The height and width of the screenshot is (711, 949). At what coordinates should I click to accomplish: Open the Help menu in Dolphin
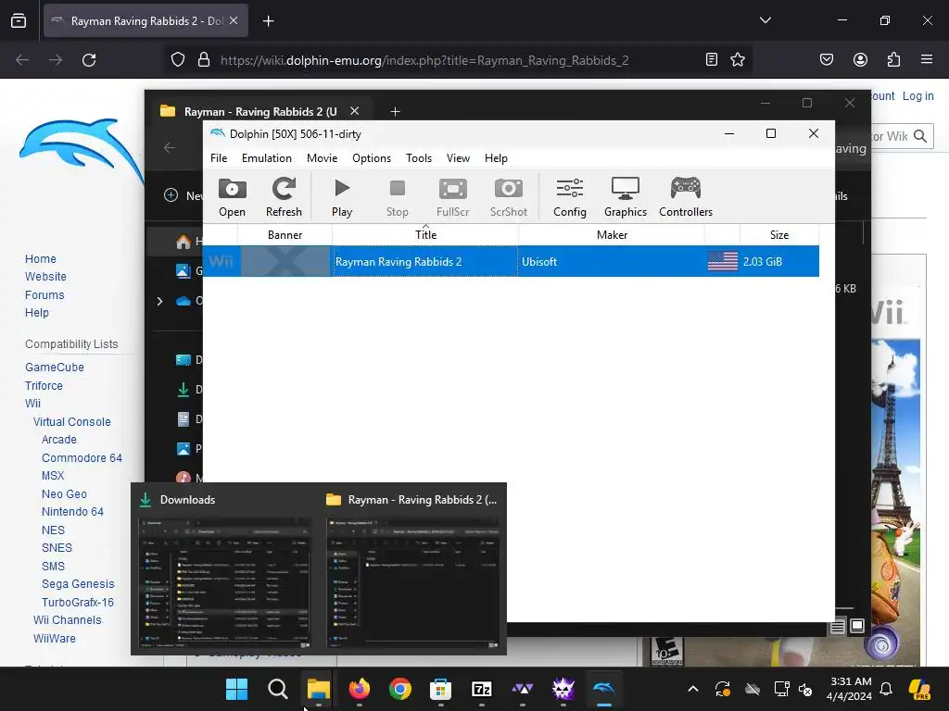tap(496, 157)
